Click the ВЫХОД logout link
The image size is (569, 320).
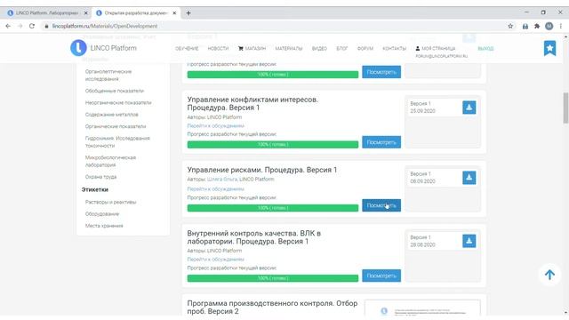tap(485, 48)
